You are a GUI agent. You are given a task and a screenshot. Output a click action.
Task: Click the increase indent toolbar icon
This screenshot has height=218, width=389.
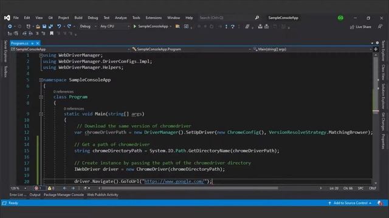[x=30, y=33]
